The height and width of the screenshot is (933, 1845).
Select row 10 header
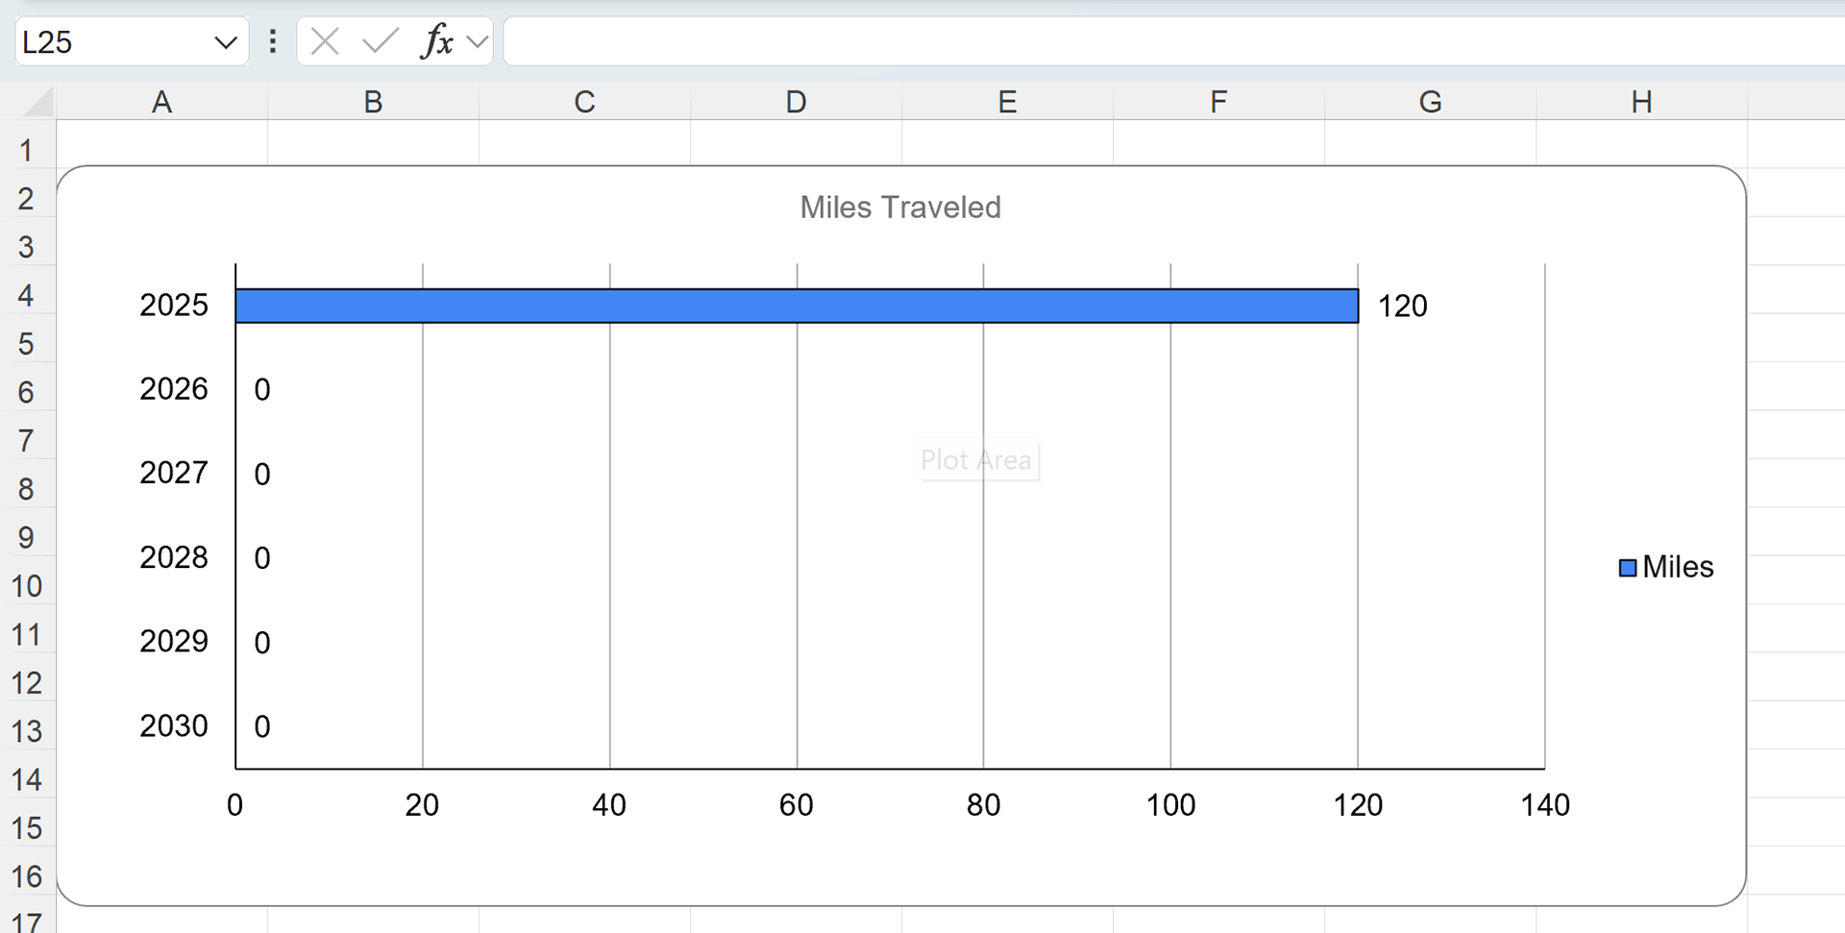tap(27, 586)
